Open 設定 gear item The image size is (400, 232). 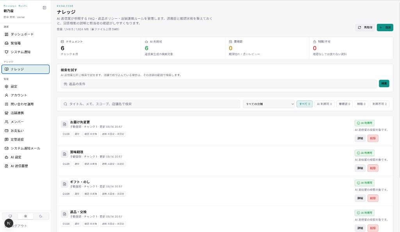(25, 86)
